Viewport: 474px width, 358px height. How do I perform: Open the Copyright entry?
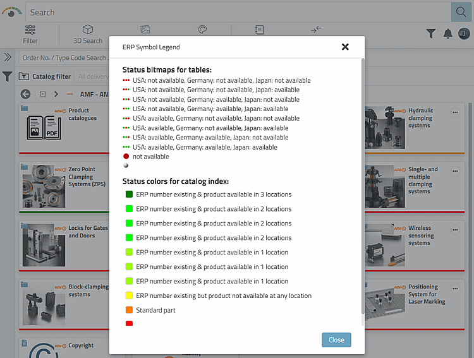81,345
